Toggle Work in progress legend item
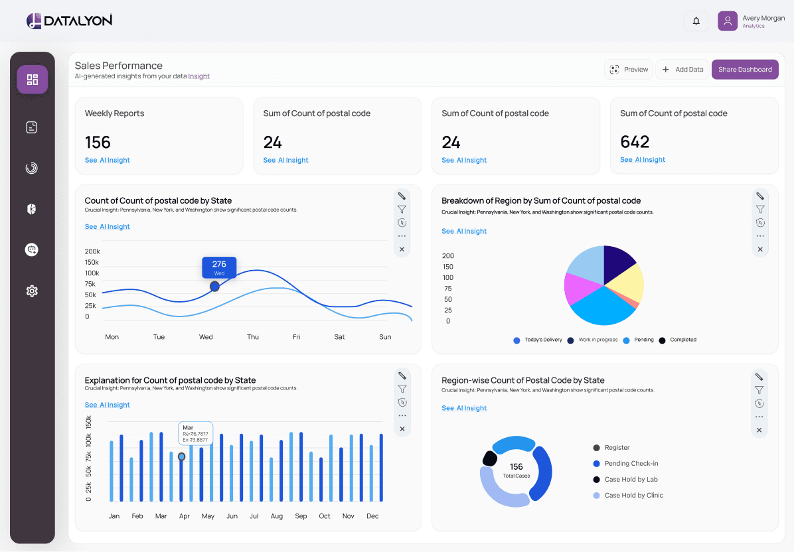Image resolution: width=794 pixels, height=552 pixels. click(592, 340)
